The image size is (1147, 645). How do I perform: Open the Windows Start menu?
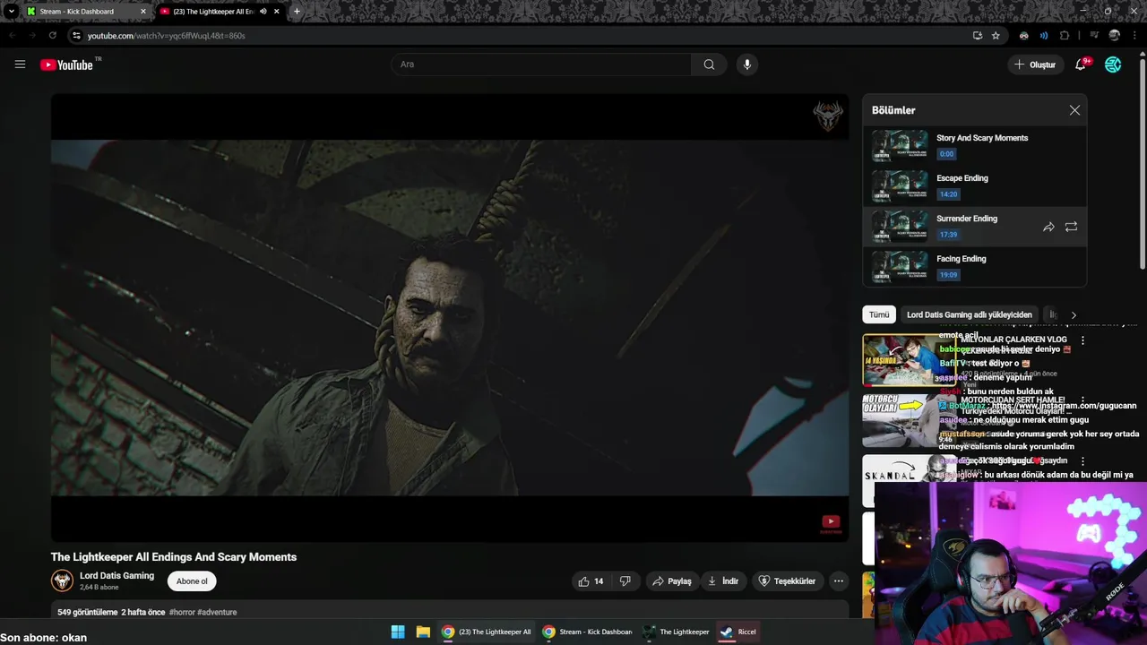398,632
